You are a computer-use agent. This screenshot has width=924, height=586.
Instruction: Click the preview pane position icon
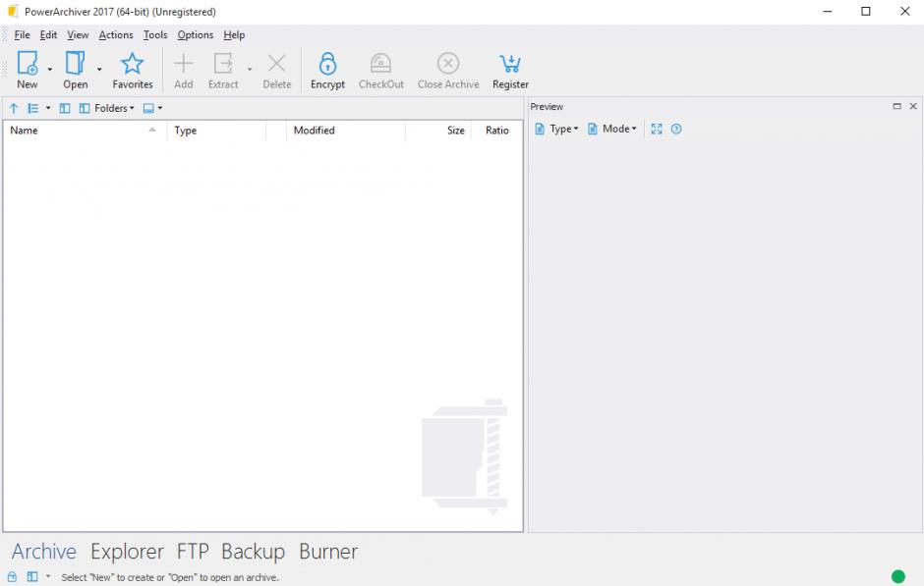[148, 108]
